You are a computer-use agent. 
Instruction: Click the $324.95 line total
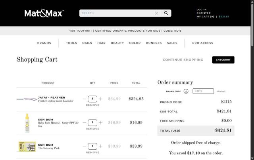tap(136, 99)
